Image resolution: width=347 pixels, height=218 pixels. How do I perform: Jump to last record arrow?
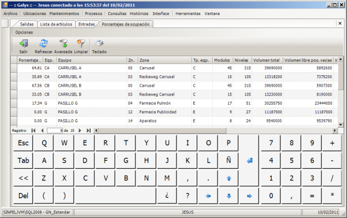88,130
